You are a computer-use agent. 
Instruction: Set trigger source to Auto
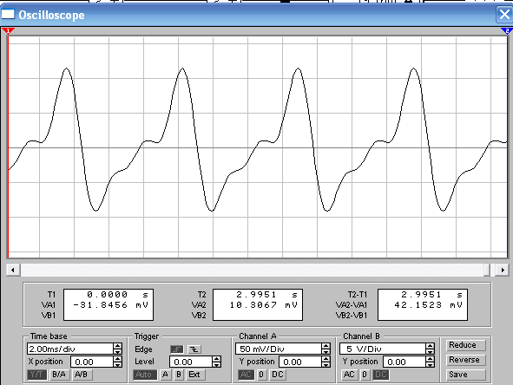(x=145, y=375)
